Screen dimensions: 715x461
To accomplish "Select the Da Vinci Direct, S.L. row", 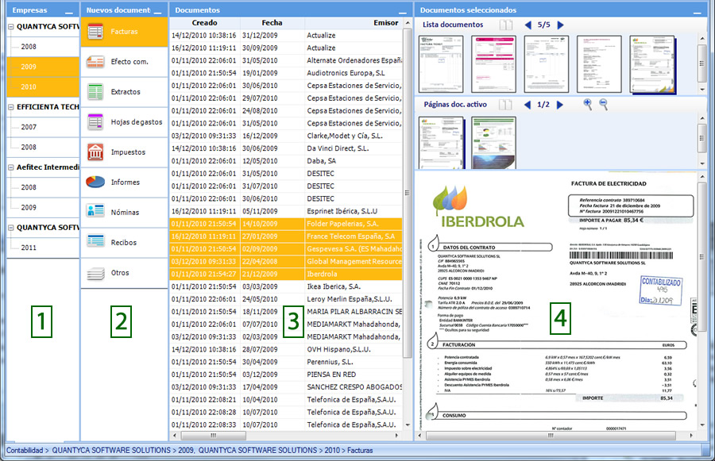I will coord(286,148).
